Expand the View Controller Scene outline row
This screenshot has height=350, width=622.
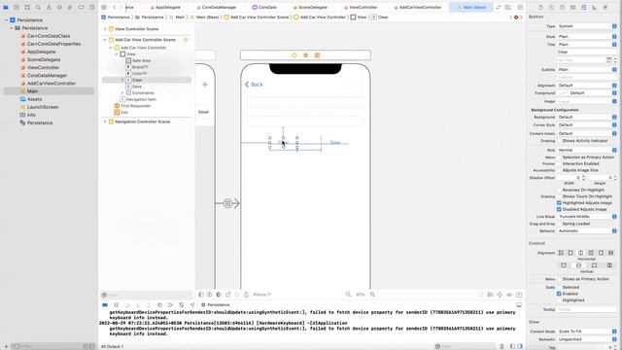tap(105, 29)
